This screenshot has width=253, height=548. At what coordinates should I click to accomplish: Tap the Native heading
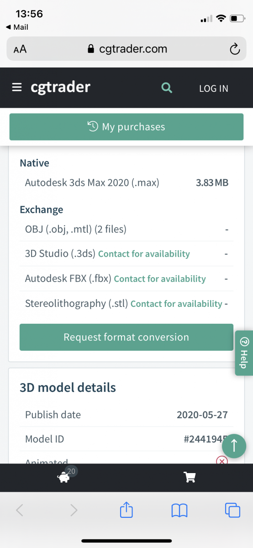[x=35, y=163]
